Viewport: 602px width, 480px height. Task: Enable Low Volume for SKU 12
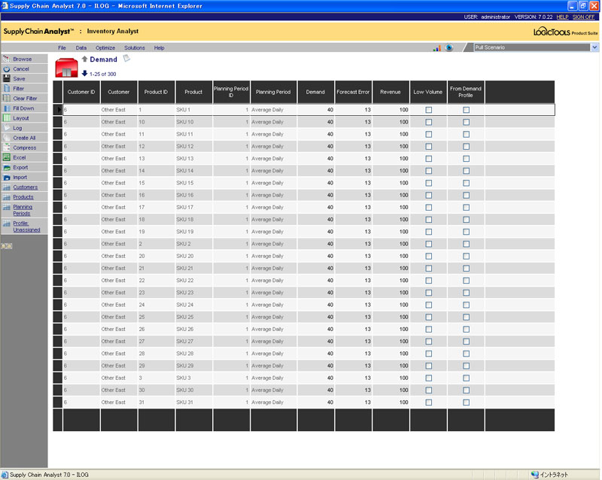coord(428,146)
